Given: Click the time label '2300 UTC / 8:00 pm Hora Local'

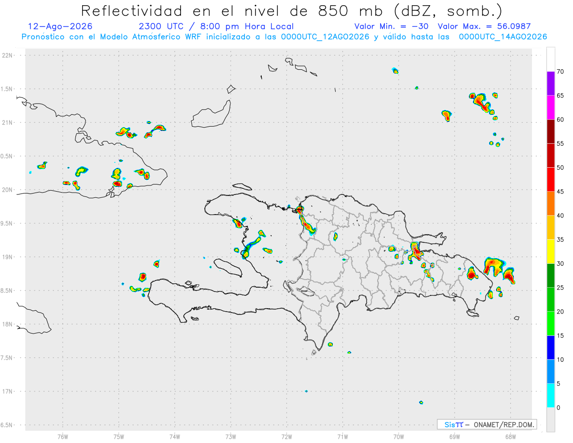Looking at the screenshot, I should pyautogui.click(x=216, y=26).
